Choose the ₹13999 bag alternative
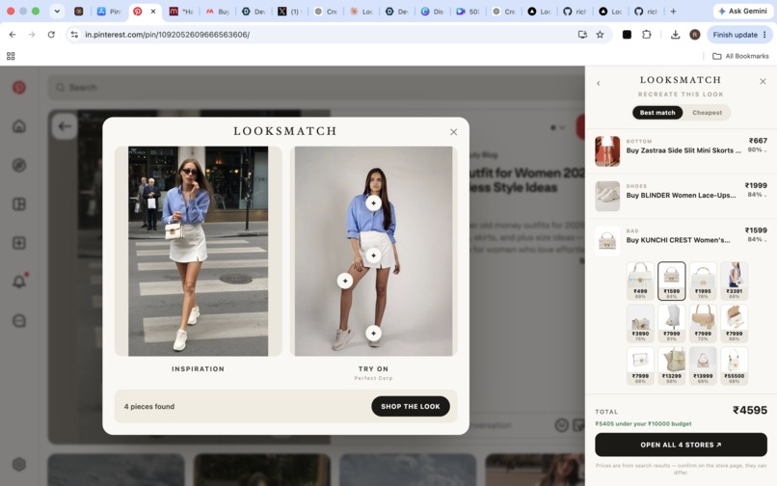 click(x=703, y=366)
